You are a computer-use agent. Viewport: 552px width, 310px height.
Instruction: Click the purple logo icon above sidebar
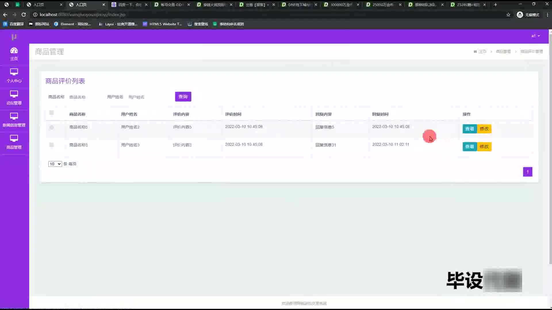pyautogui.click(x=14, y=37)
